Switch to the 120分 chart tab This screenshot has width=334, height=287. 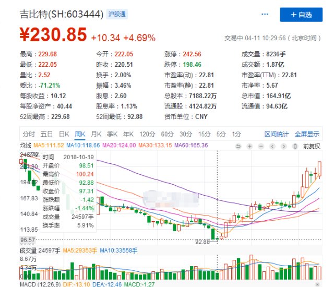tap(147, 134)
